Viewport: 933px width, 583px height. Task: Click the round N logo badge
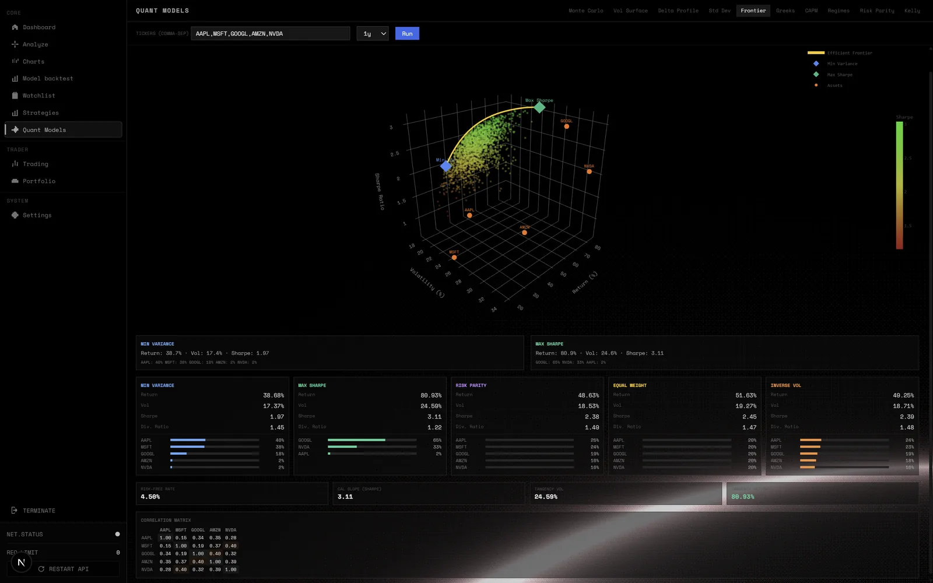[x=21, y=563]
